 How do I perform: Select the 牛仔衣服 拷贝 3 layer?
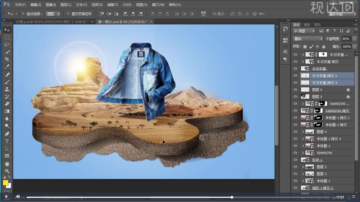coord(324,76)
